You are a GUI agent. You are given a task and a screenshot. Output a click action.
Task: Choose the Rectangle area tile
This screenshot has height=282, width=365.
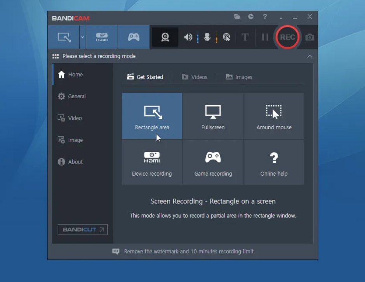(x=152, y=116)
